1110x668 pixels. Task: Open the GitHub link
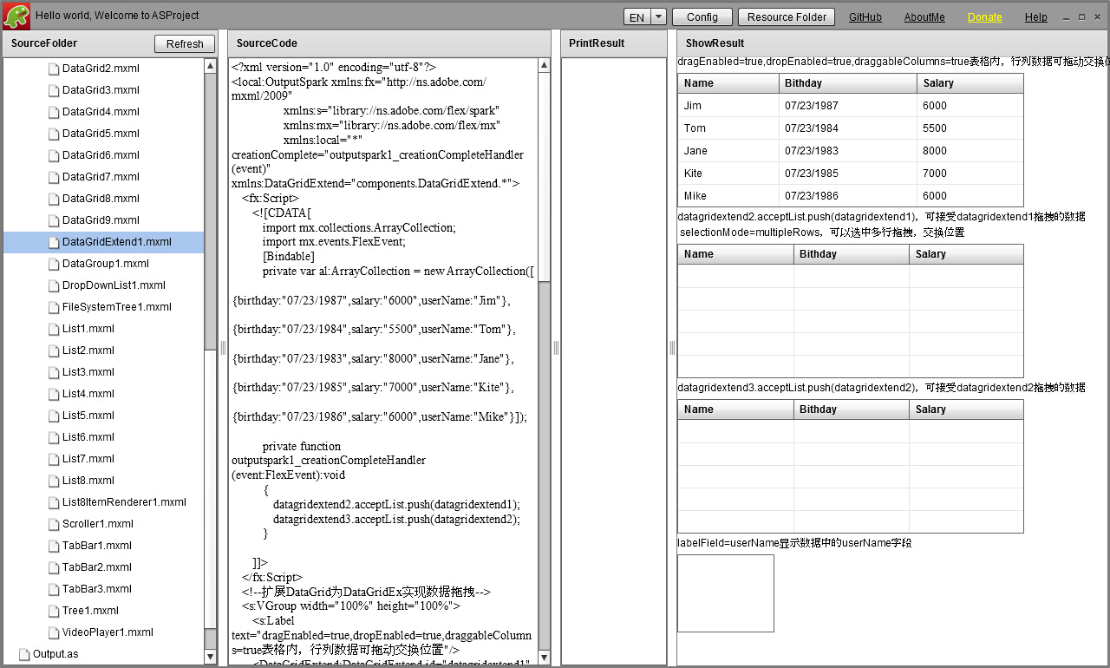point(865,17)
